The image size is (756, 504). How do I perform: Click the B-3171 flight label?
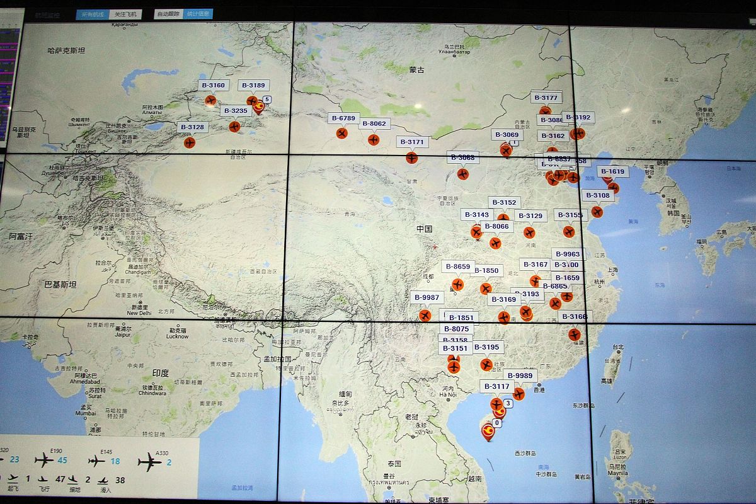[x=412, y=142]
